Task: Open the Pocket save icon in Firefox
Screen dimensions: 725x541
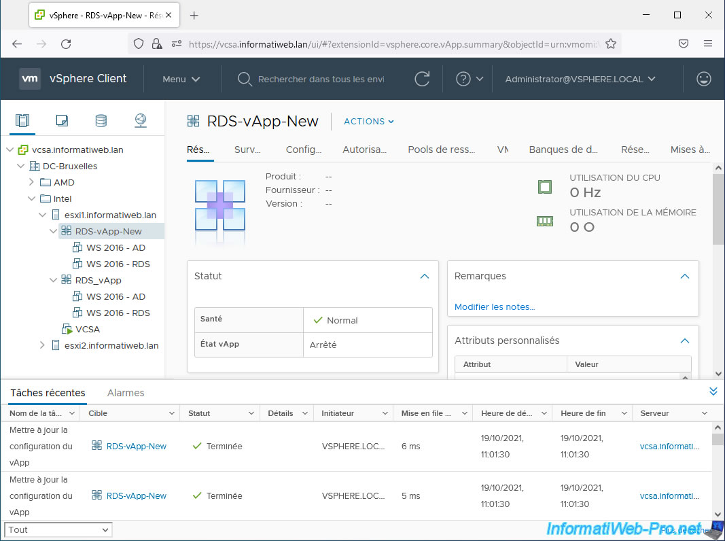Action: click(684, 43)
